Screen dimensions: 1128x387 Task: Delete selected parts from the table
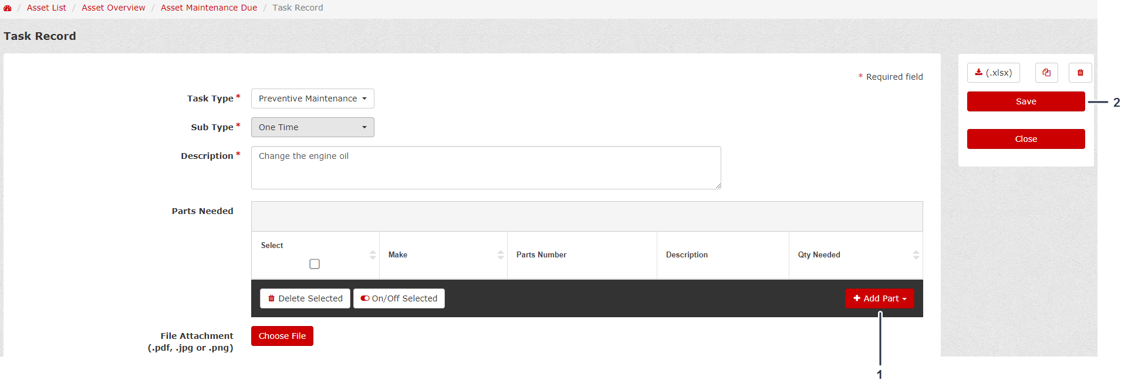305,298
